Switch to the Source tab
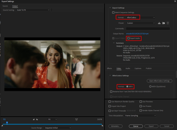 point(5,6)
